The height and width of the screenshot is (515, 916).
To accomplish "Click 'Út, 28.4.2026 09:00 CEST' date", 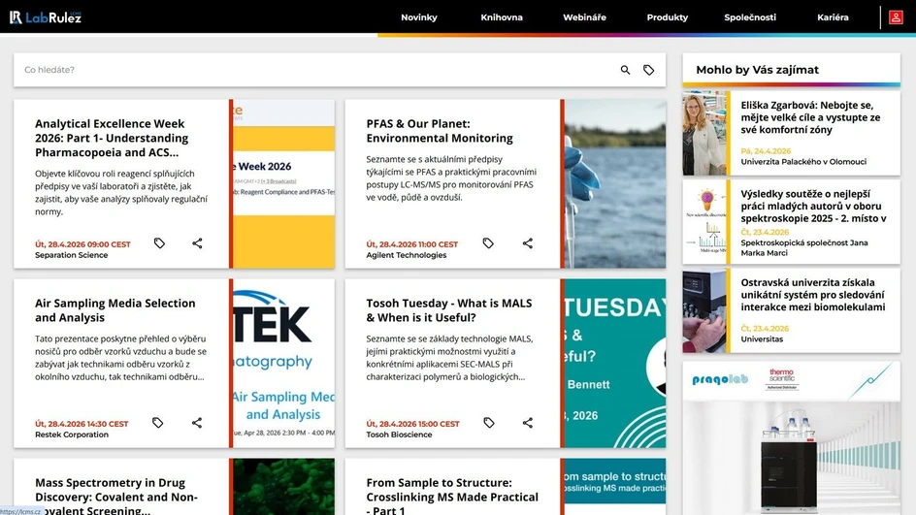I will (x=82, y=244).
